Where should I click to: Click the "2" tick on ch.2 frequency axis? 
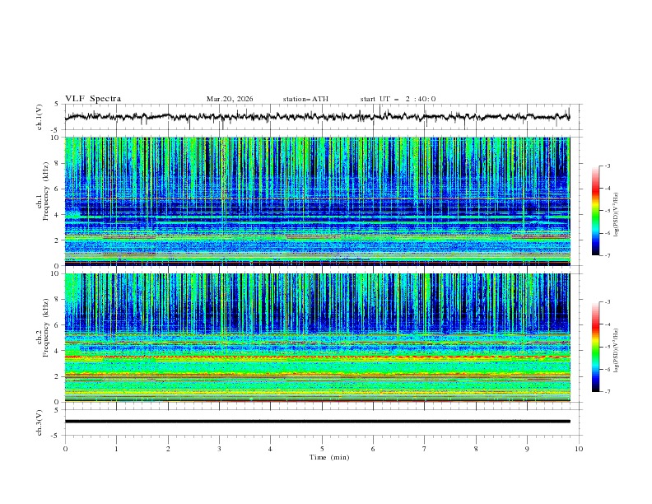58,376
